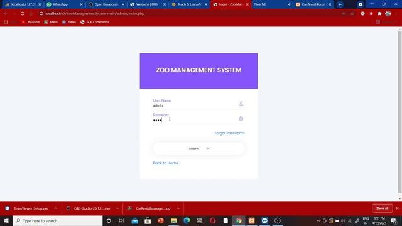Open the OBS-Studio-26.1.1 download item
This screenshot has height=226, width=402.
point(88,208)
